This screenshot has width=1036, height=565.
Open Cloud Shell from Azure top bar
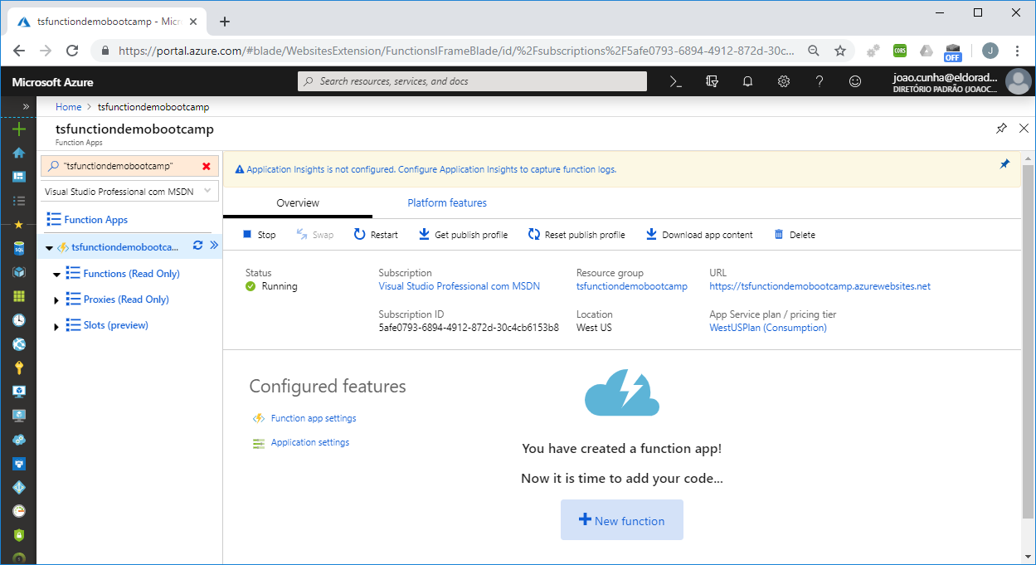click(x=676, y=81)
